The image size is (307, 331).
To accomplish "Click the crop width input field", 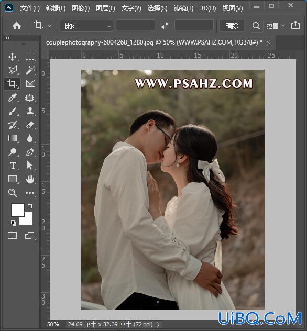I will pyautogui.click(x=135, y=25).
